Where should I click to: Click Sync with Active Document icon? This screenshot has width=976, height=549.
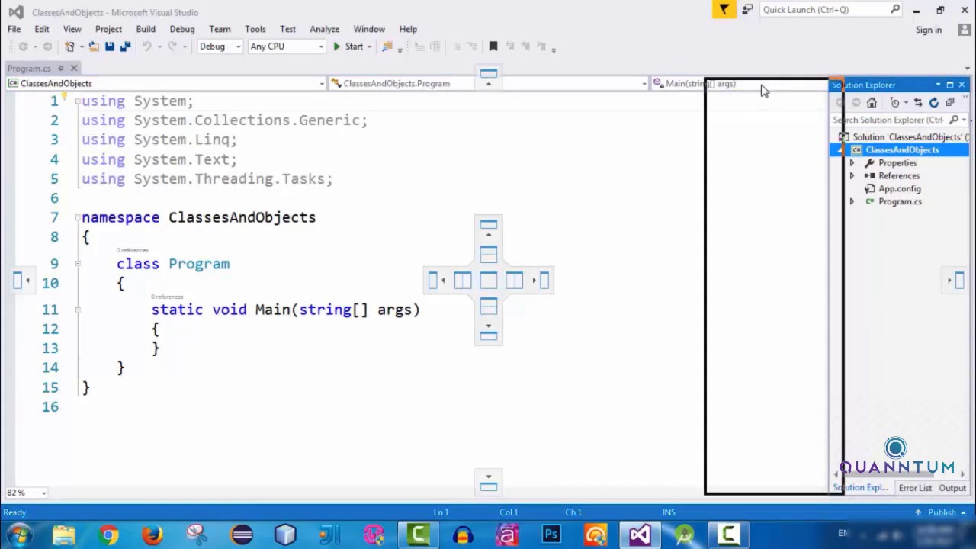tap(918, 102)
